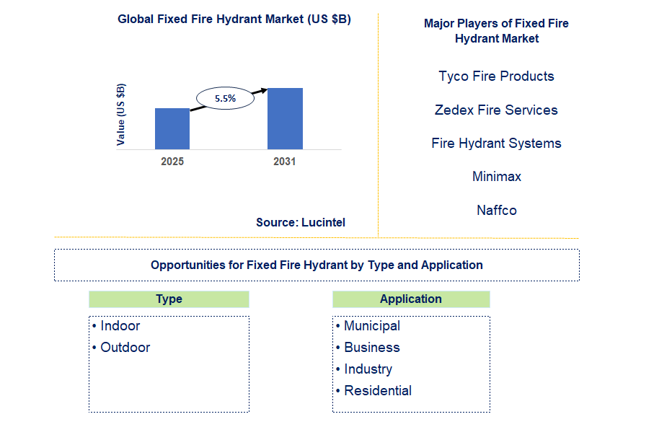Click the 'Value (US $B)' axis label
This screenshot has width=672, height=427.
pos(121,115)
